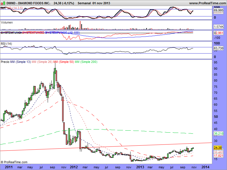Click the © ProRealTime.com copyright text
The image size is (227, 170).
14,162
